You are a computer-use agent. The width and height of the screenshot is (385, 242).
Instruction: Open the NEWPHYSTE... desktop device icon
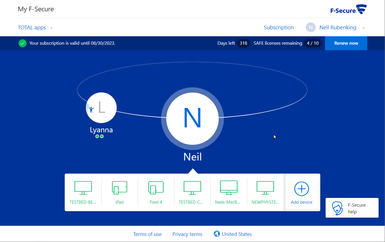(x=265, y=188)
